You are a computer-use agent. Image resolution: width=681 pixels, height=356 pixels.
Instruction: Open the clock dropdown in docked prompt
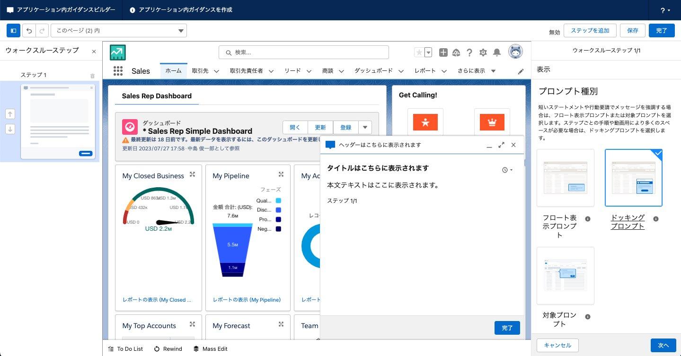(x=507, y=170)
